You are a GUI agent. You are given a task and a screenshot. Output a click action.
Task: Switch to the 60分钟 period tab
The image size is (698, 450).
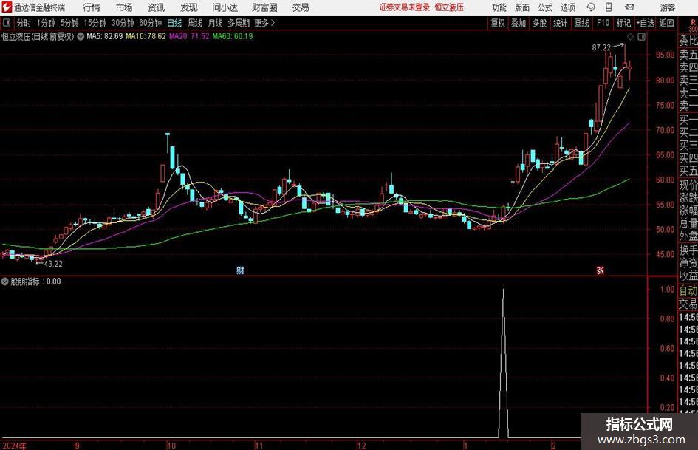point(151,23)
